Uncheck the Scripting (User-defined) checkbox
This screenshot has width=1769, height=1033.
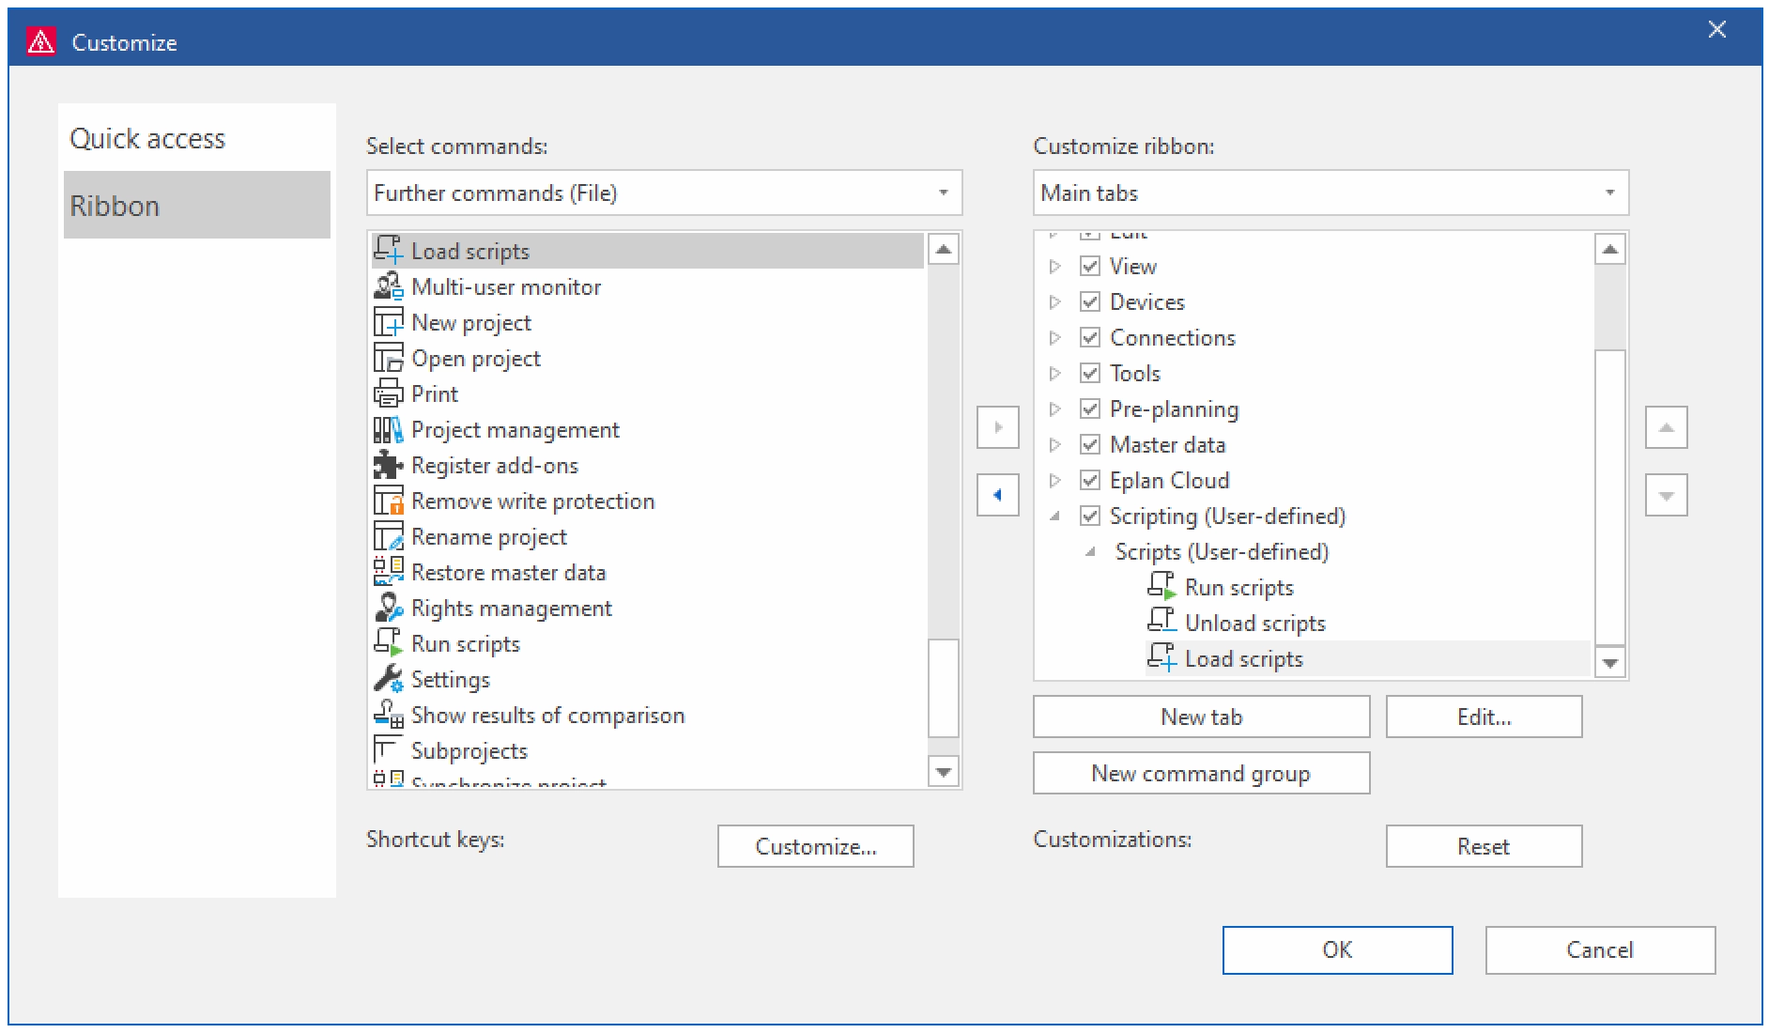pyautogui.click(x=1089, y=516)
